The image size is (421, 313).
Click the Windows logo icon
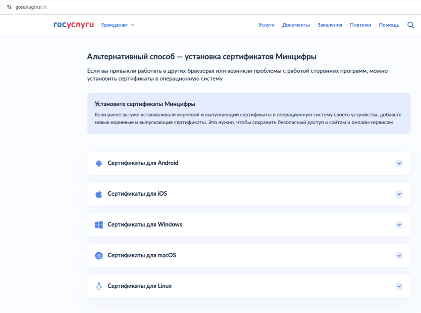99,224
